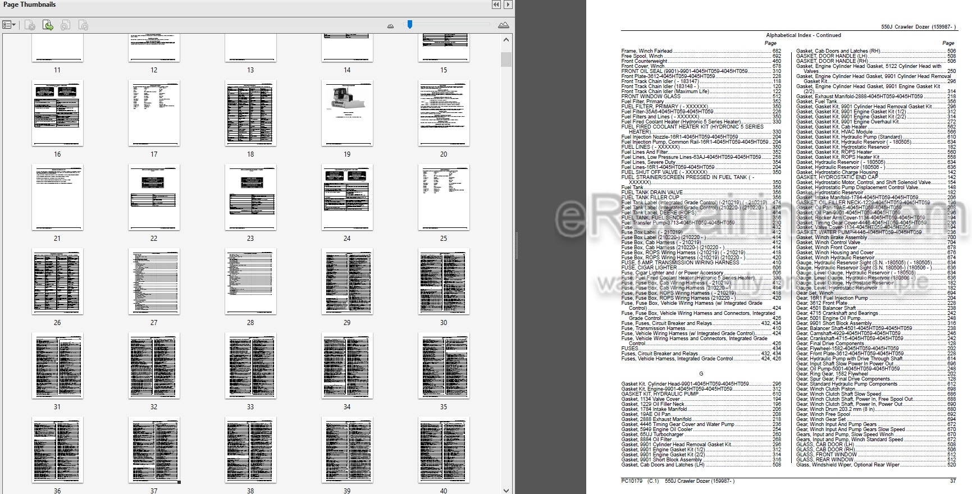Open page 16 thumbnail
The image size is (972, 494).
coord(57,113)
